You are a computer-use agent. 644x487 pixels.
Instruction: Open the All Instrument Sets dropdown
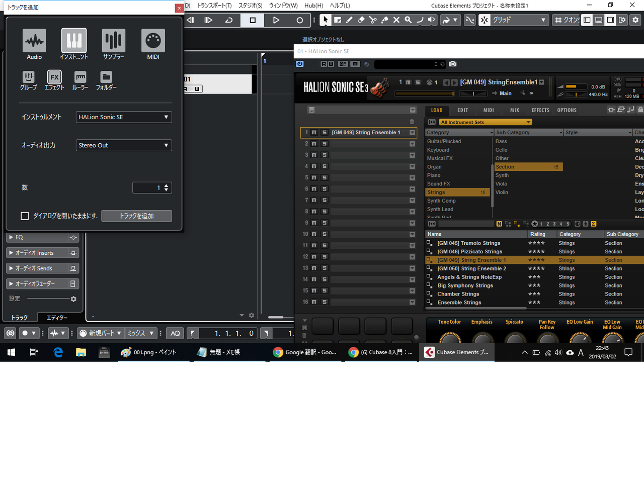coord(486,122)
